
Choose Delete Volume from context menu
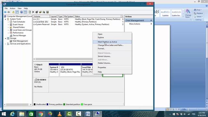point(112,63)
